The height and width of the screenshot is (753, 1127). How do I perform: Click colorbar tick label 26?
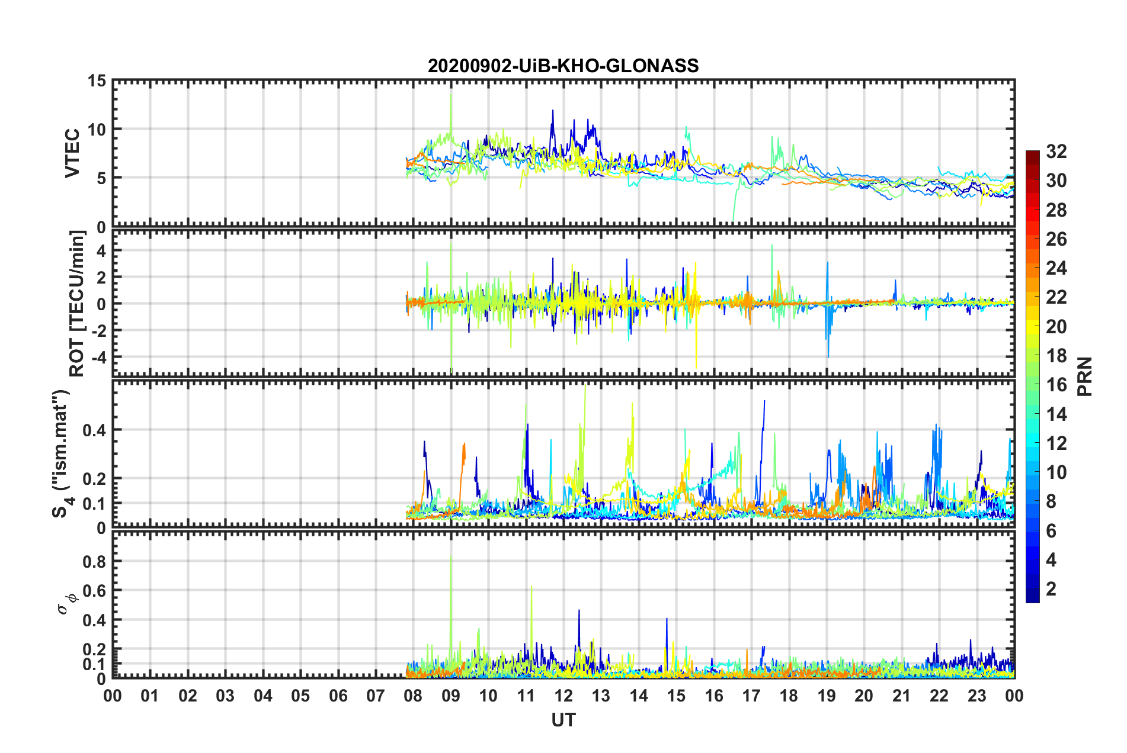1056,239
